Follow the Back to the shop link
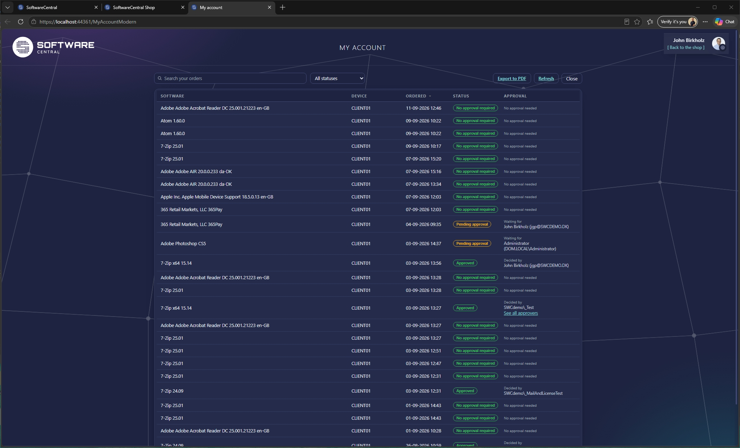 click(686, 47)
